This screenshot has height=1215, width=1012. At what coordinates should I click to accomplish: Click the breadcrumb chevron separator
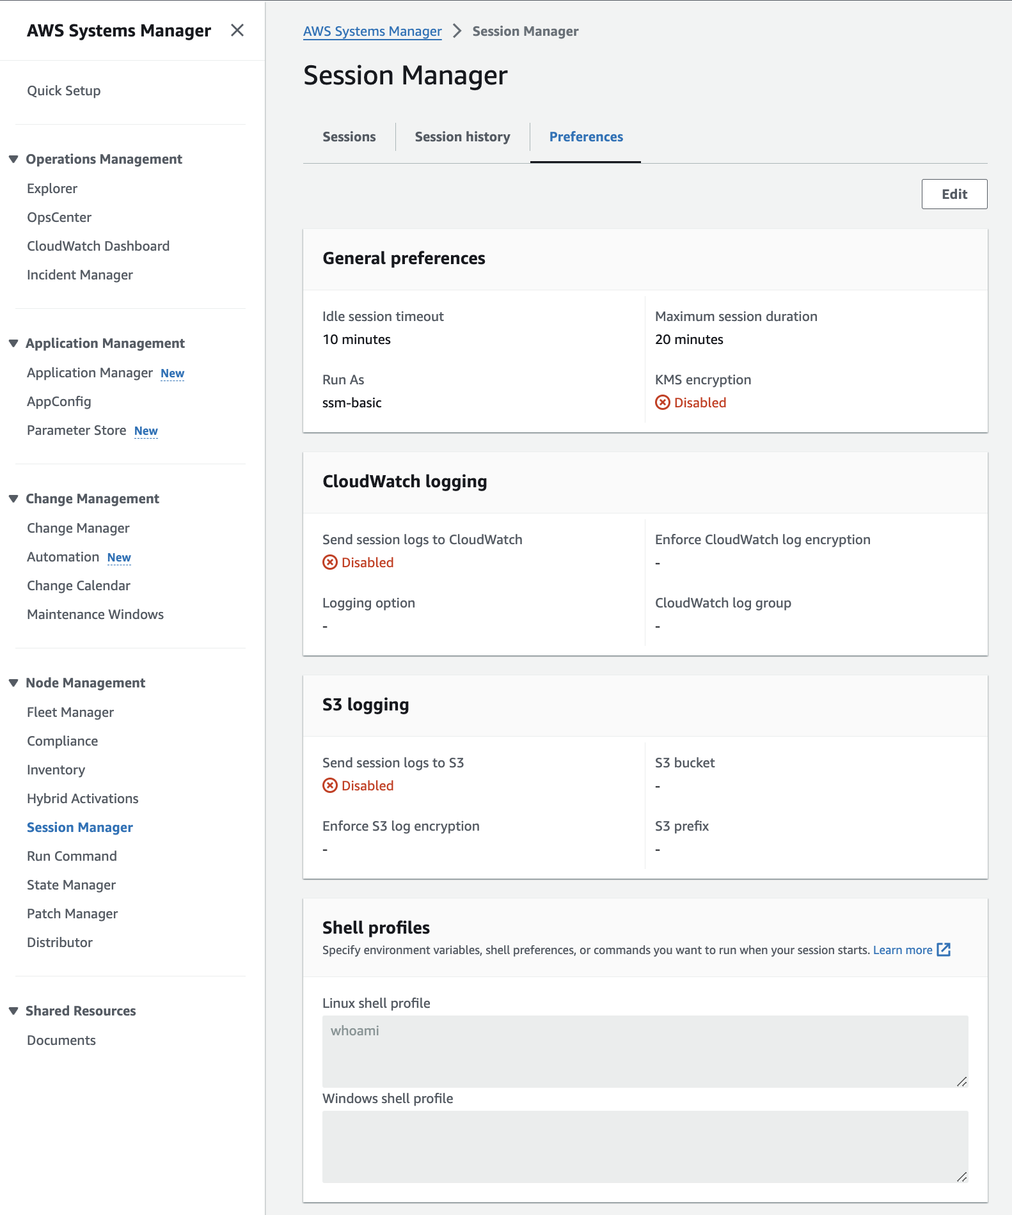coord(457,31)
